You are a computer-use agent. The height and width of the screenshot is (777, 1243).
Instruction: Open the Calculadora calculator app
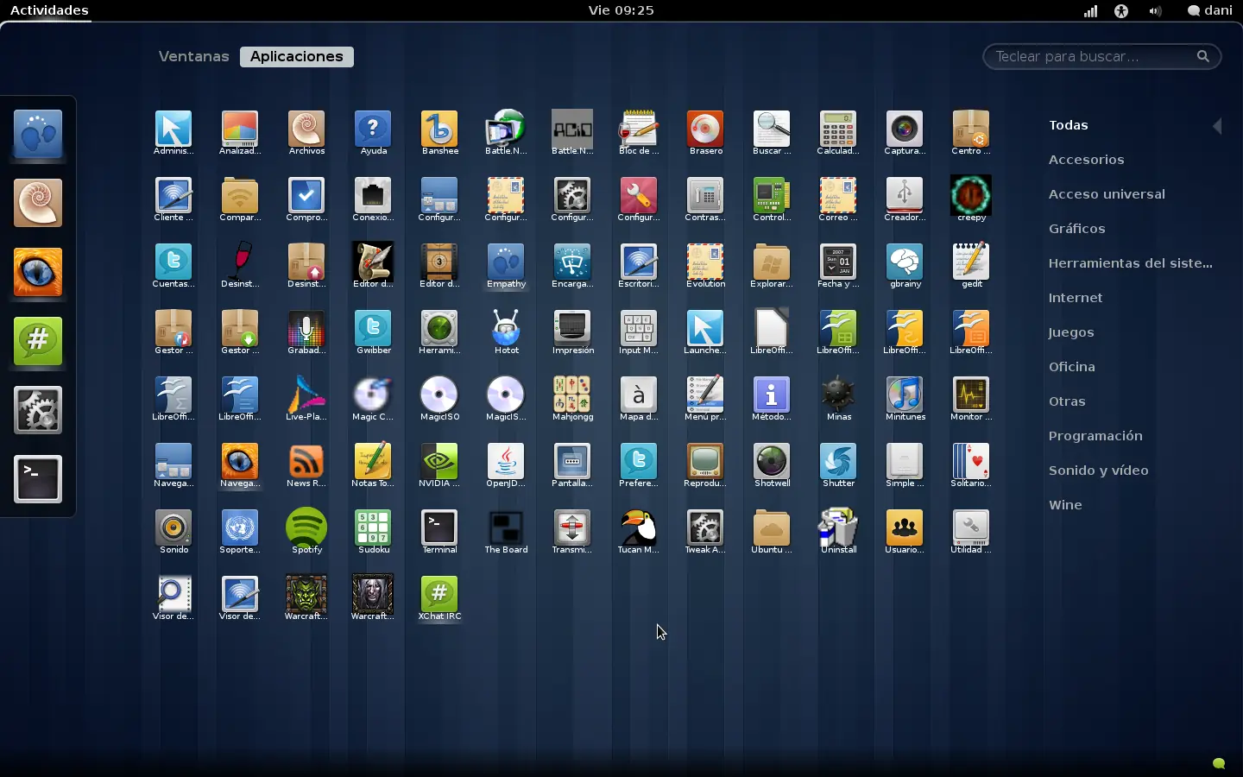(x=838, y=133)
